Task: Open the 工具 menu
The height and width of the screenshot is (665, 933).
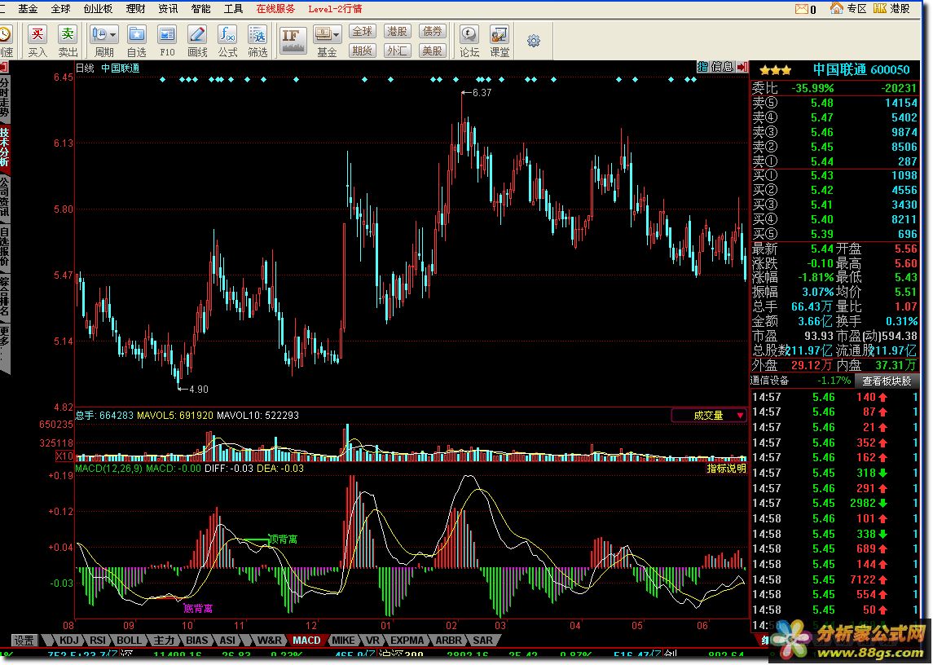Action: click(x=233, y=9)
